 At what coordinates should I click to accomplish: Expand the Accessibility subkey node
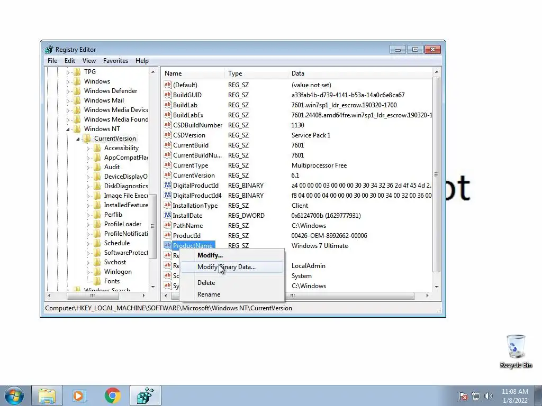coord(88,149)
